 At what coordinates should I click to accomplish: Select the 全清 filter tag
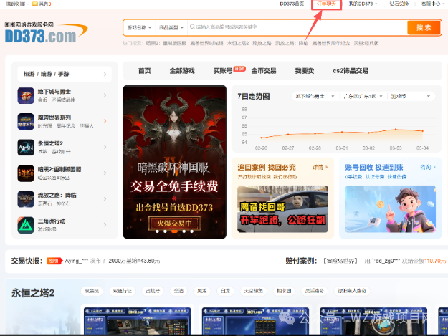tap(178, 291)
